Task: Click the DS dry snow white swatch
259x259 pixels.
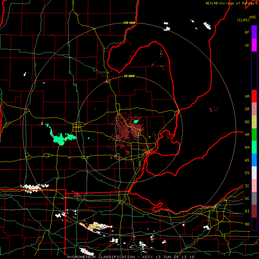Action: pyautogui.click(x=254, y=173)
